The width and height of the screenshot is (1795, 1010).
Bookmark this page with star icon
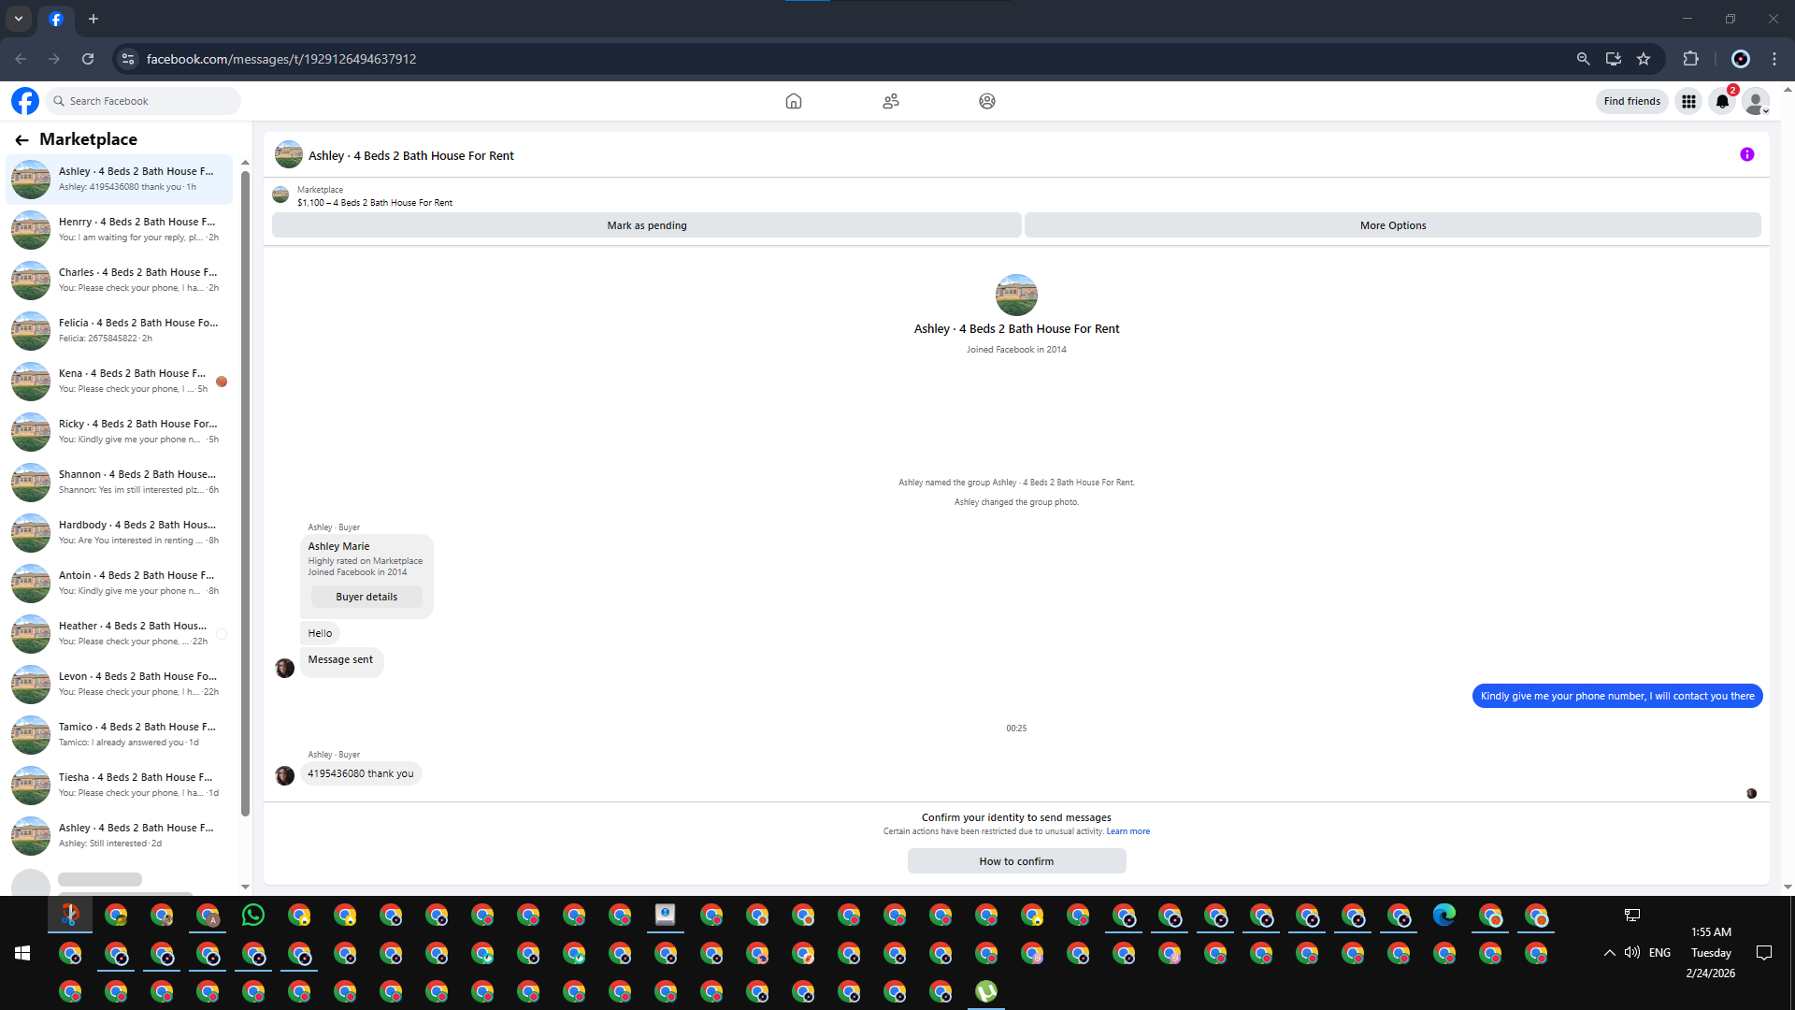1644,59
